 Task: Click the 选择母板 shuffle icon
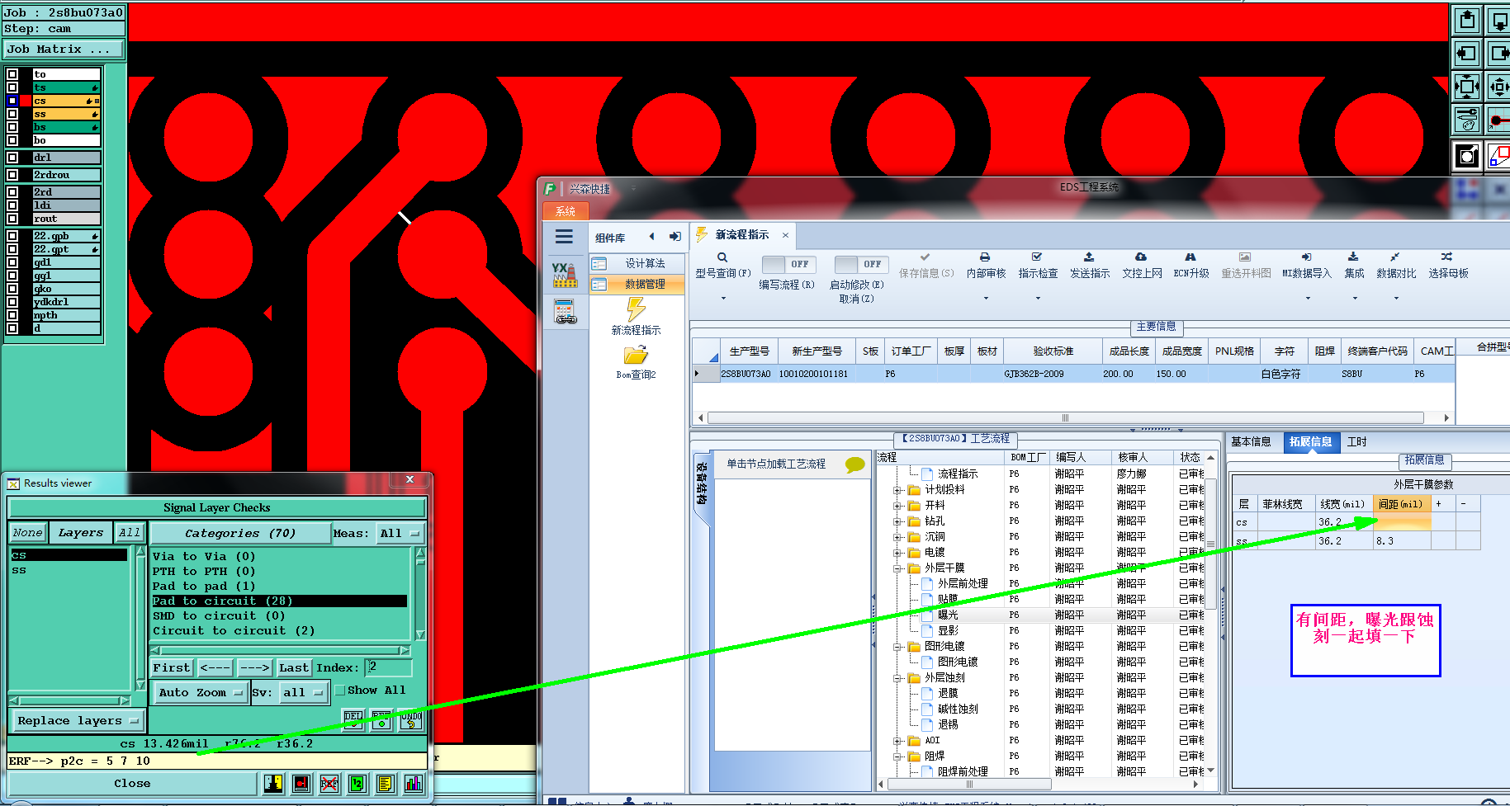(x=1447, y=257)
